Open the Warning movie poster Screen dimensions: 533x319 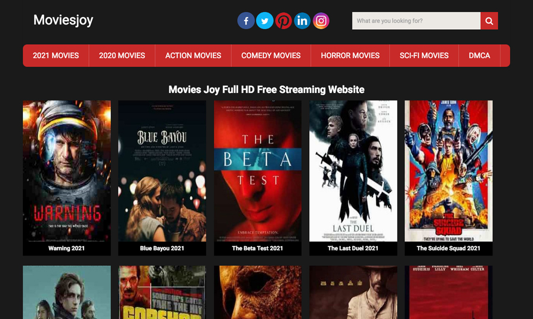coord(67,171)
